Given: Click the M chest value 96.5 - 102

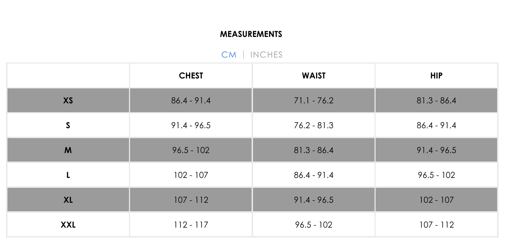Looking at the screenshot, I should coord(191,150).
